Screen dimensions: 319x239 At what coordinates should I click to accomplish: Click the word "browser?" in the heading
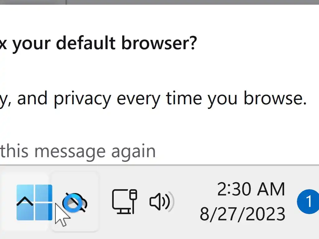pos(159,42)
